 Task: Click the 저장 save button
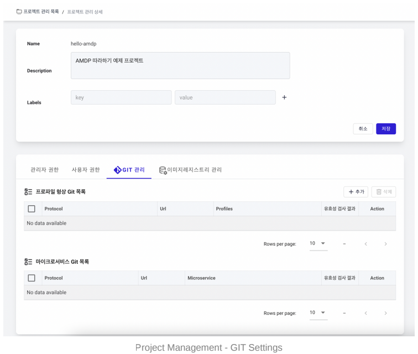point(386,129)
